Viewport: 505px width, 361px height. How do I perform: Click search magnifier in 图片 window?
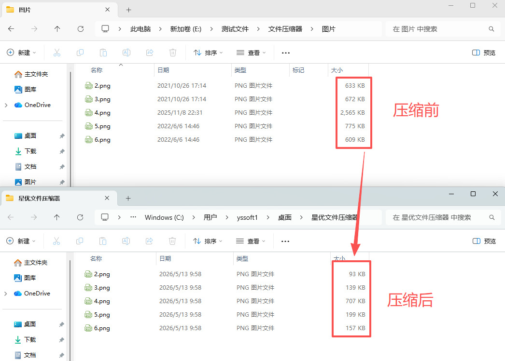491,29
